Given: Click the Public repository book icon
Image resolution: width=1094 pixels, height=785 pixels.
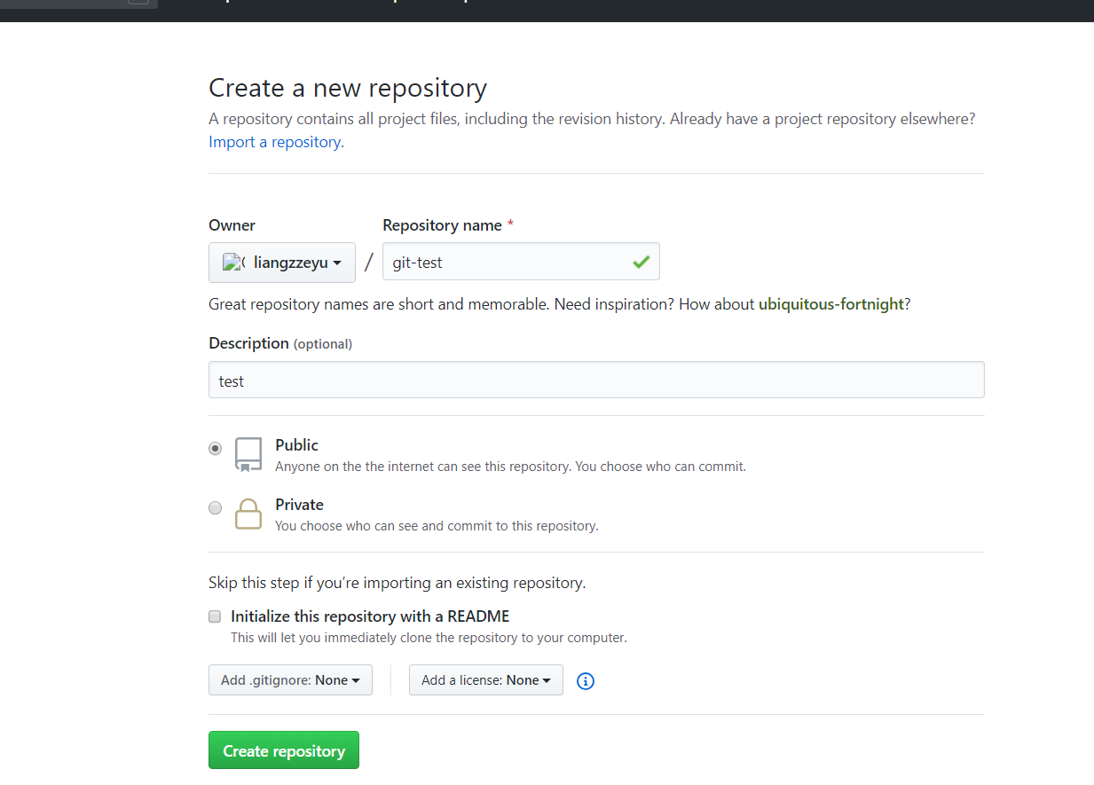Looking at the screenshot, I should coord(248,453).
